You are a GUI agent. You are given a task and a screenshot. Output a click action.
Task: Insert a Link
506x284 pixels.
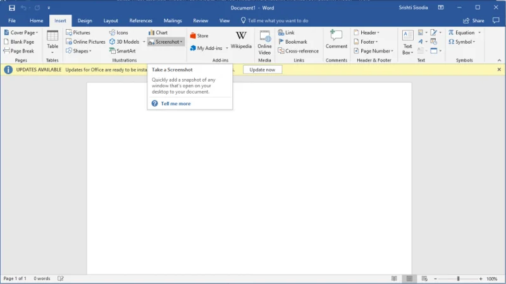tap(286, 33)
